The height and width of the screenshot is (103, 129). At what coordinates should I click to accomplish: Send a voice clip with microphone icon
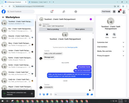(x=40, y=95)
